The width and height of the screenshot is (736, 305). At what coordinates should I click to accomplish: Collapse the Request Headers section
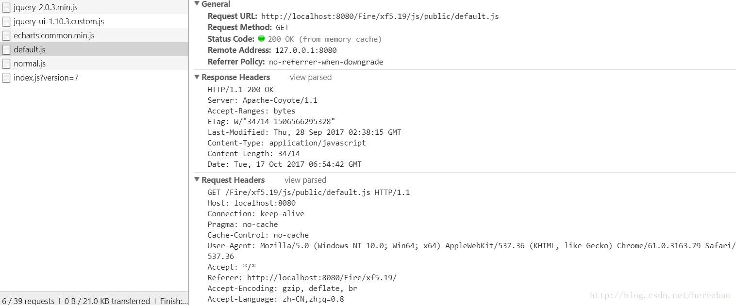click(197, 180)
